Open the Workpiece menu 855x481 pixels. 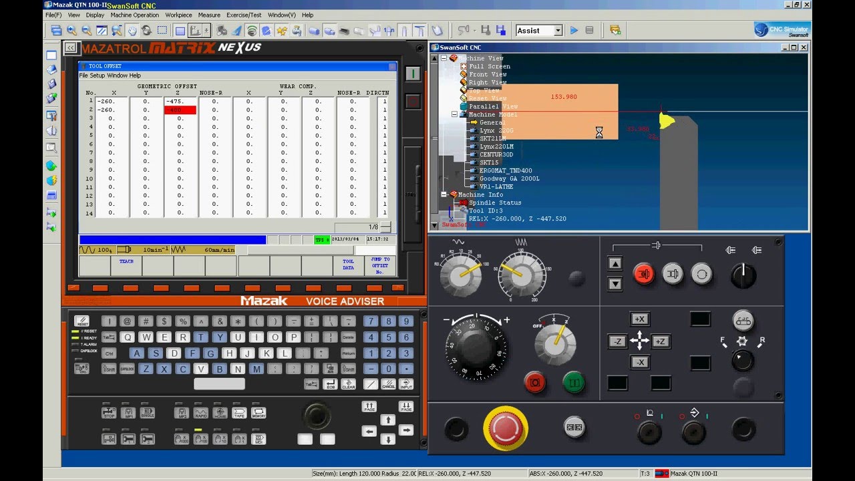click(x=178, y=15)
